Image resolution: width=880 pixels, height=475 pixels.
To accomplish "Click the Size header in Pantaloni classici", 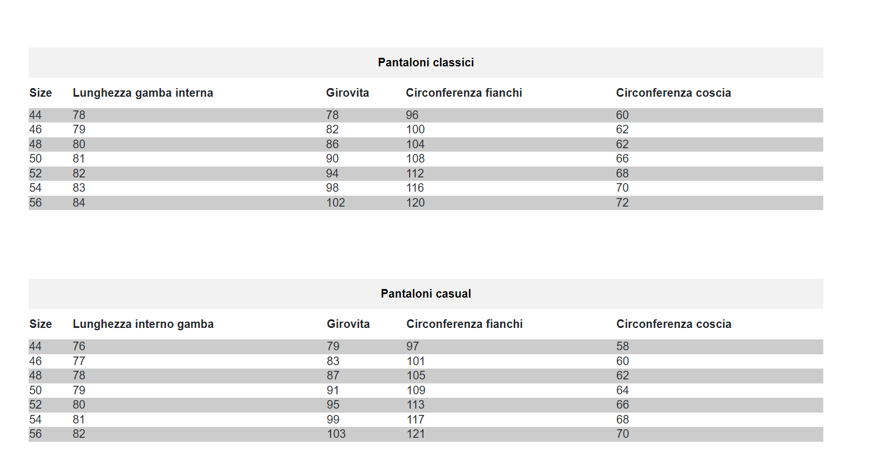I will click(41, 93).
